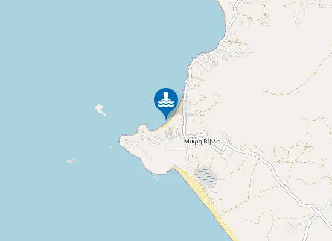Click the road crossroads at bottom right
The height and width of the screenshot is (241, 332).
[318, 213]
